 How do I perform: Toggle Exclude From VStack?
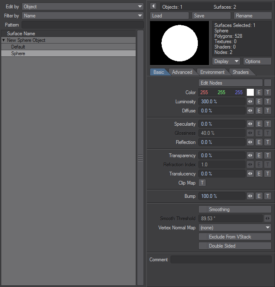click(235, 237)
